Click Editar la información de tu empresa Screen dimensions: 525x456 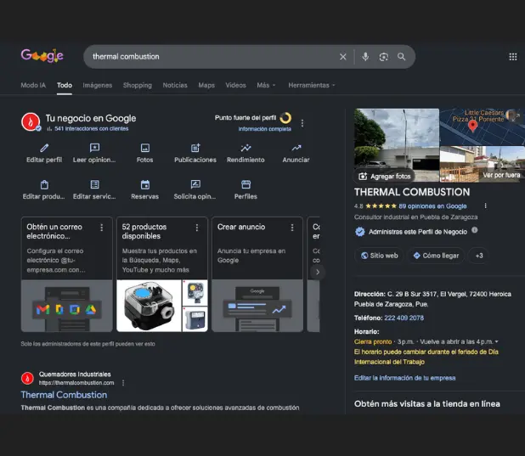tap(405, 378)
